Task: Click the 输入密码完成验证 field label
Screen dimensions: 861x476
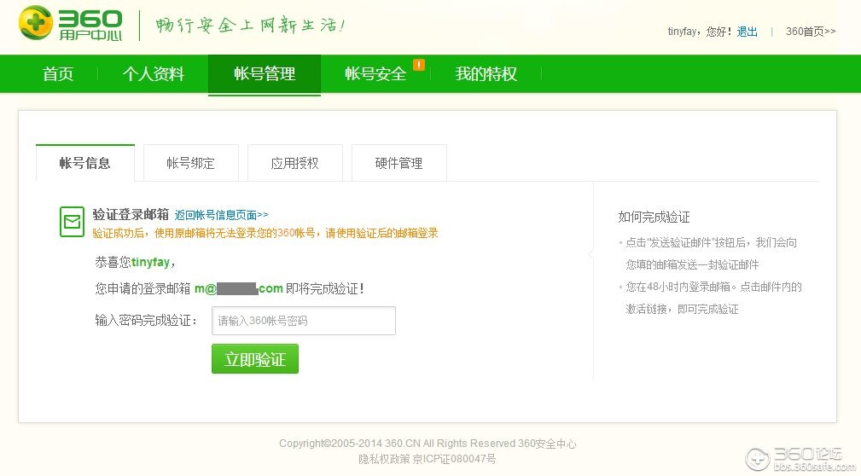Action: click(147, 320)
